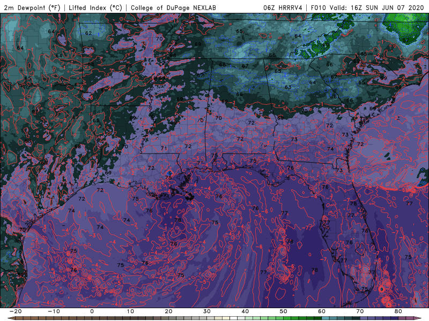Click the 'F010' forecast hour text

(318, 7)
